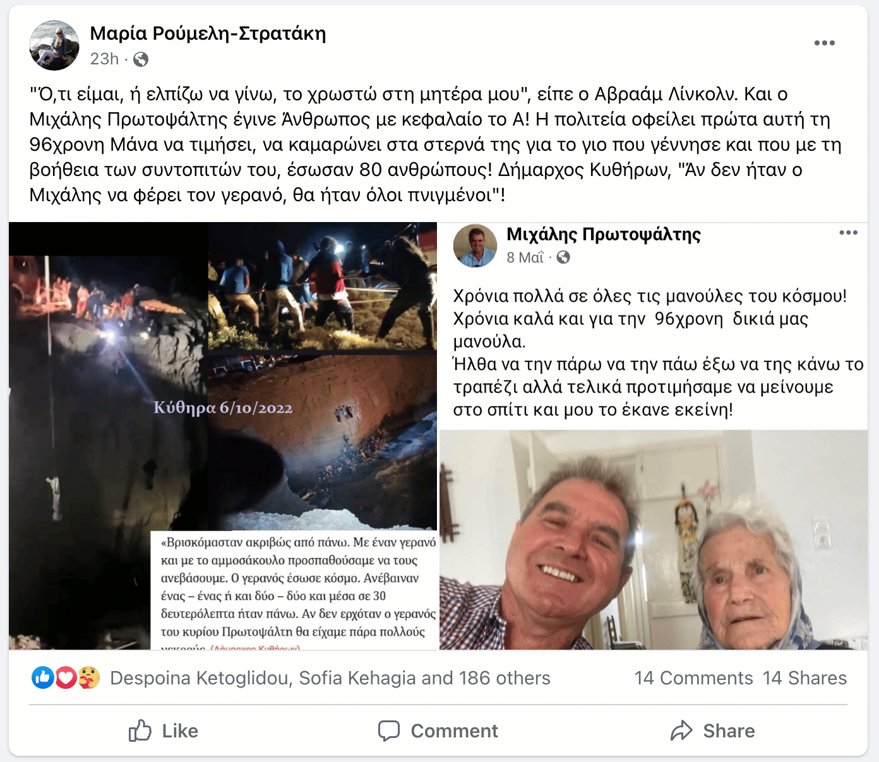Click the 23h post timestamp
This screenshot has height=762, width=879.
point(104,59)
